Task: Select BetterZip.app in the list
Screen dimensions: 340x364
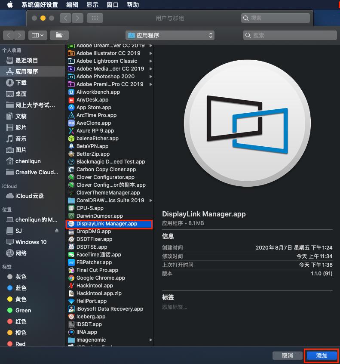Action: coord(110,154)
